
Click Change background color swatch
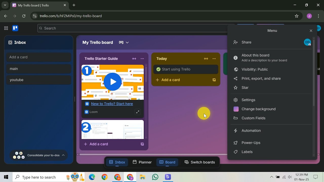coord(236,109)
